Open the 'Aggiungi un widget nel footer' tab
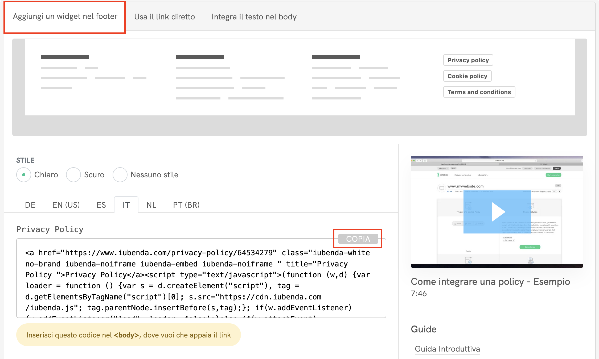This screenshot has width=599, height=359. 65,16
